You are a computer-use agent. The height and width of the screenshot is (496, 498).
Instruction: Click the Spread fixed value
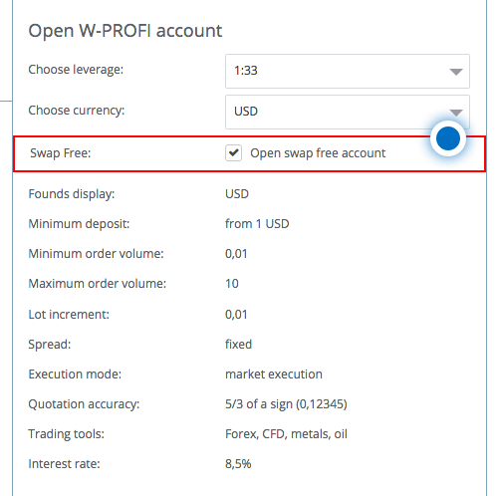click(x=238, y=345)
